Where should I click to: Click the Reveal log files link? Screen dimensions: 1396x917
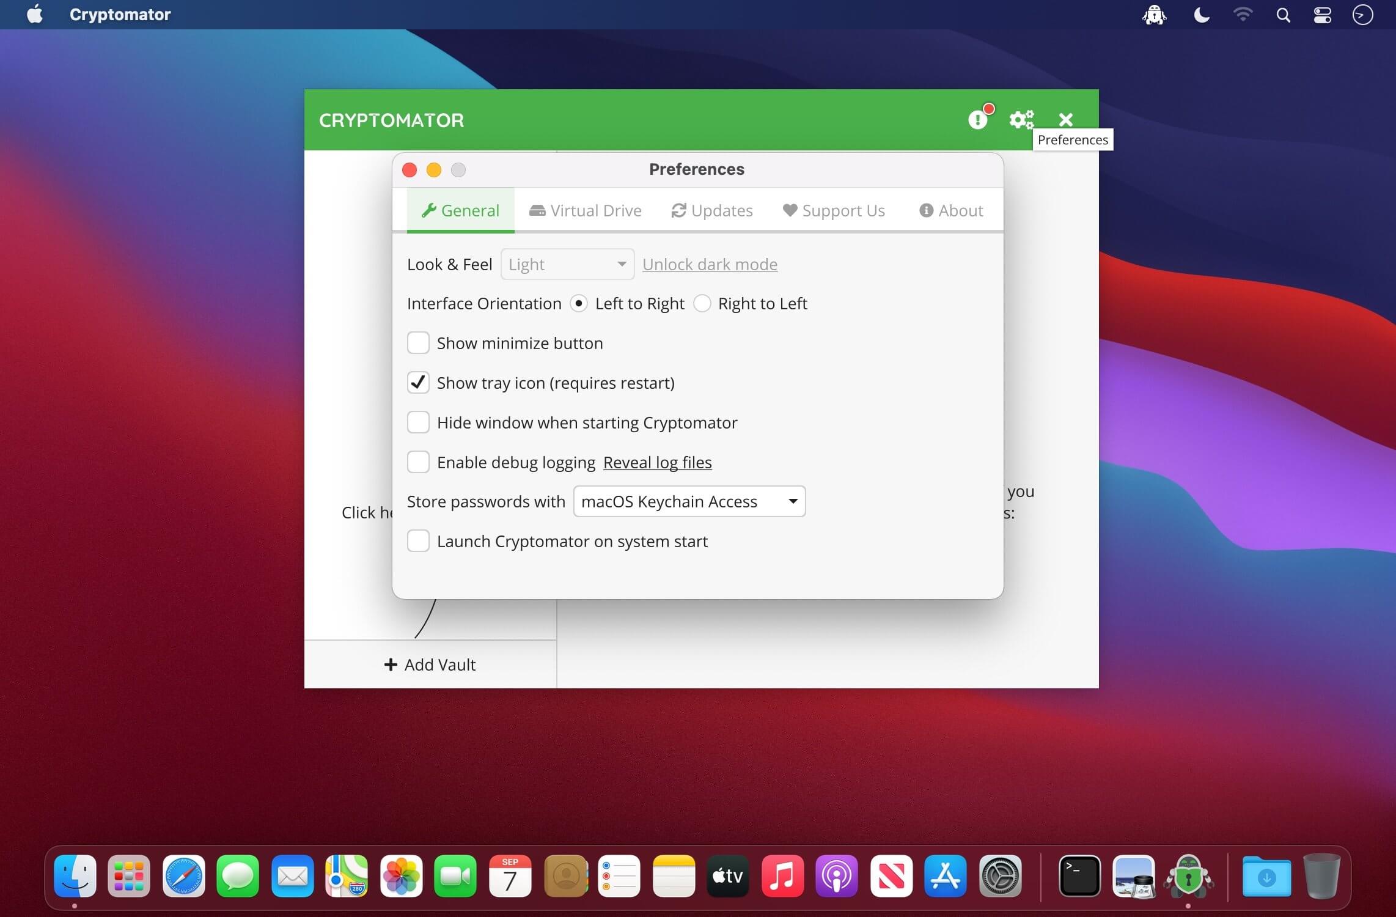point(657,462)
